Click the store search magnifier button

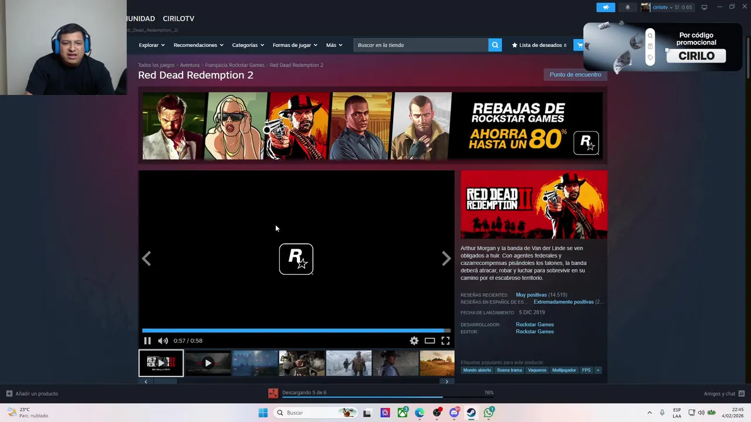[x=495, y=45]
